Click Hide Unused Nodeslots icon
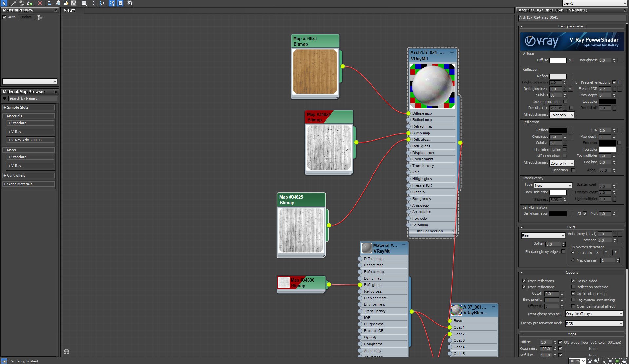 click(x=58, y=3)
